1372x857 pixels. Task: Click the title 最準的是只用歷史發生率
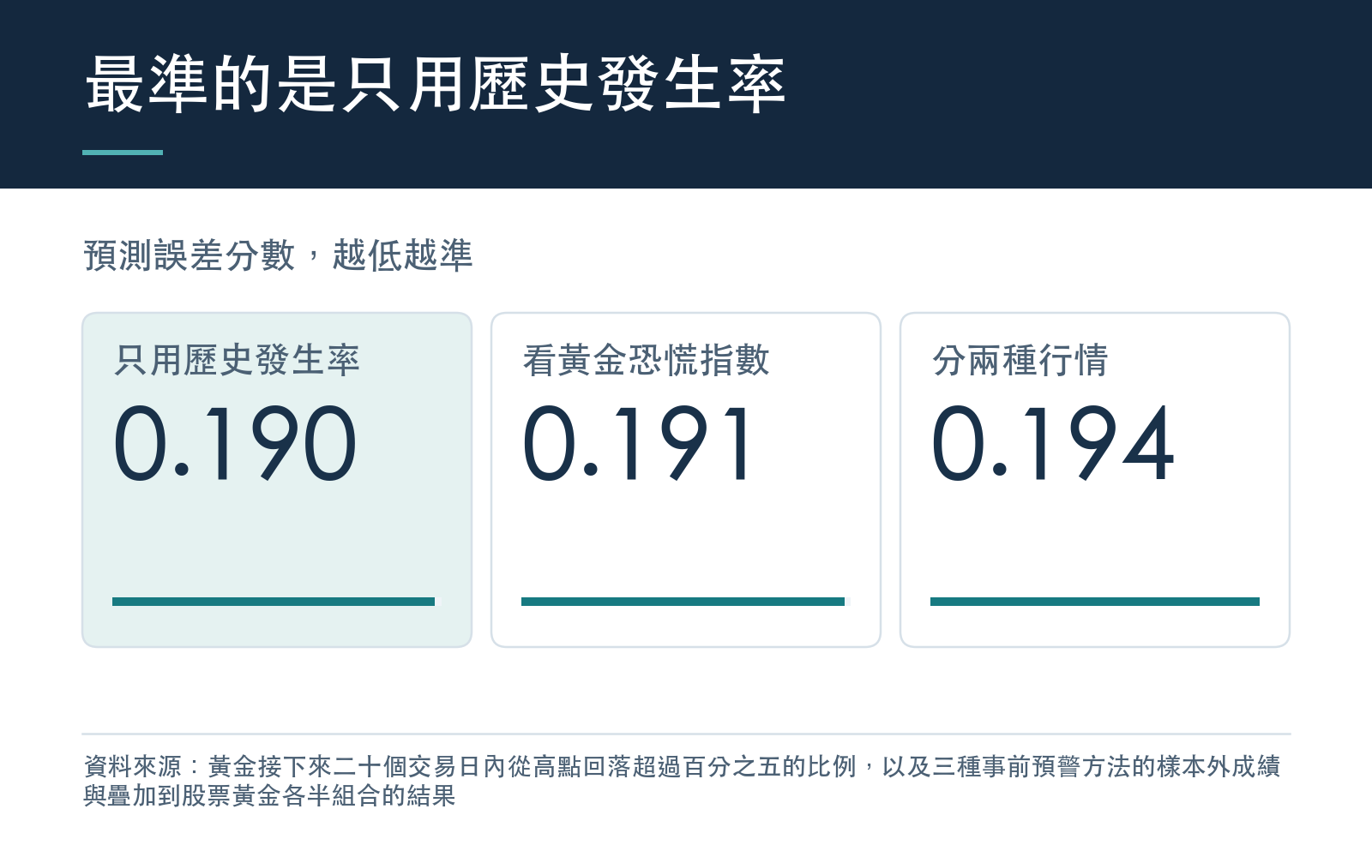point(435,84)
